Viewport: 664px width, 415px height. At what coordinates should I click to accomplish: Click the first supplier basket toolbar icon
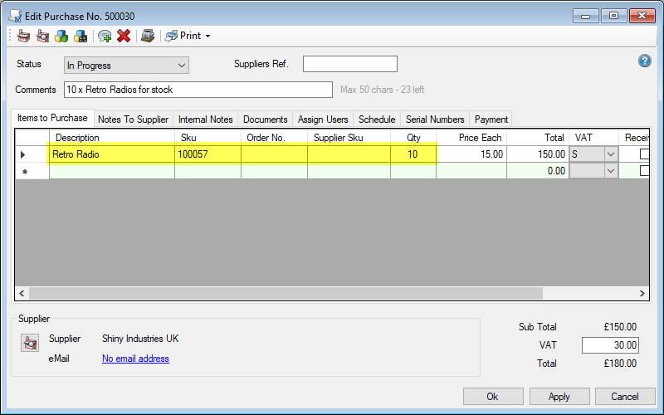tap(22, 36)
